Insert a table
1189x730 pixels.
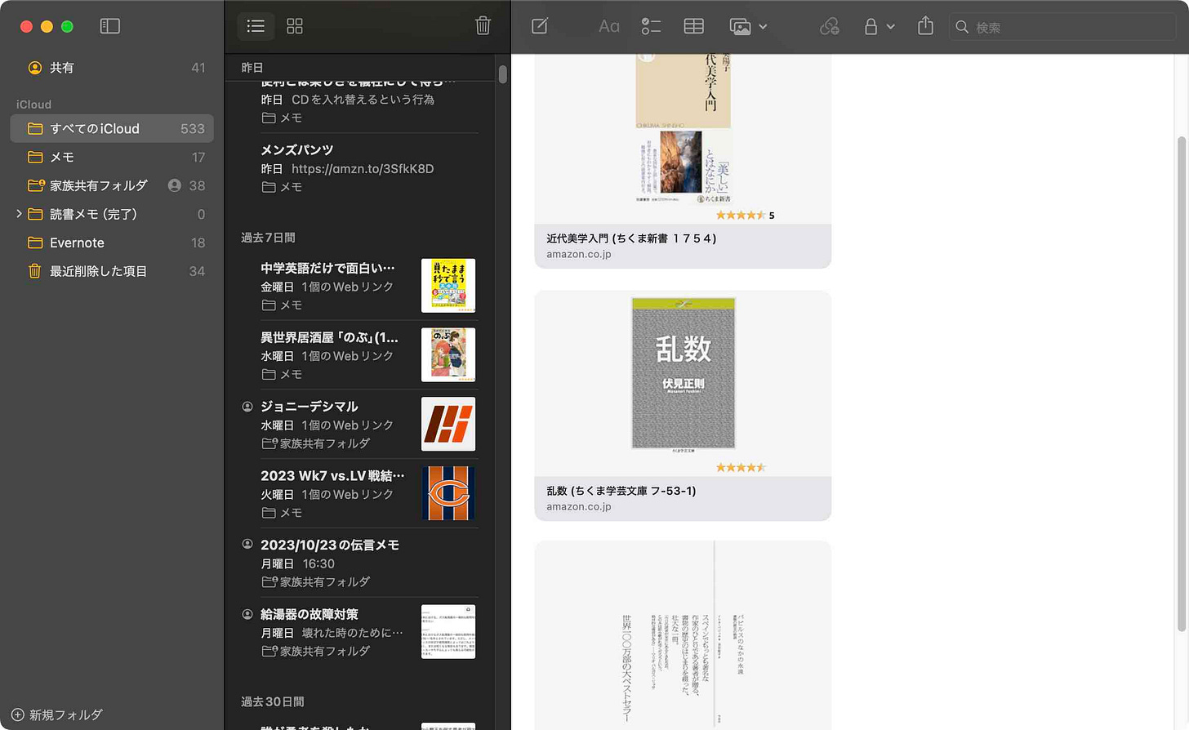pos(694,26)
